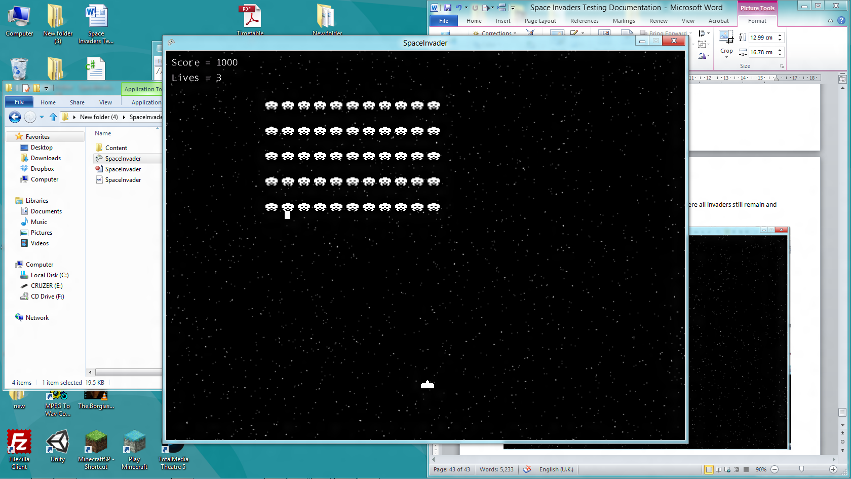
Task: Click the Next Page double arrow in Word scrollbar
Action: click(x=842, y=450)
